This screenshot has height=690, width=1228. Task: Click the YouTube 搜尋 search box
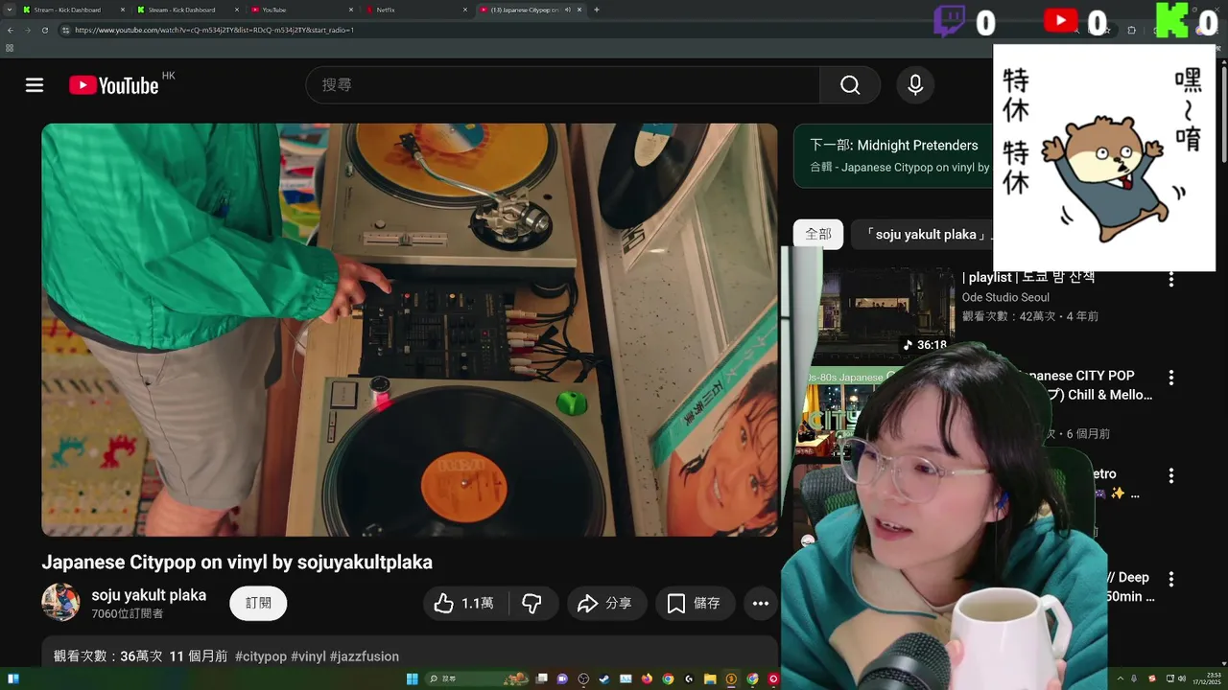[563, 85]
